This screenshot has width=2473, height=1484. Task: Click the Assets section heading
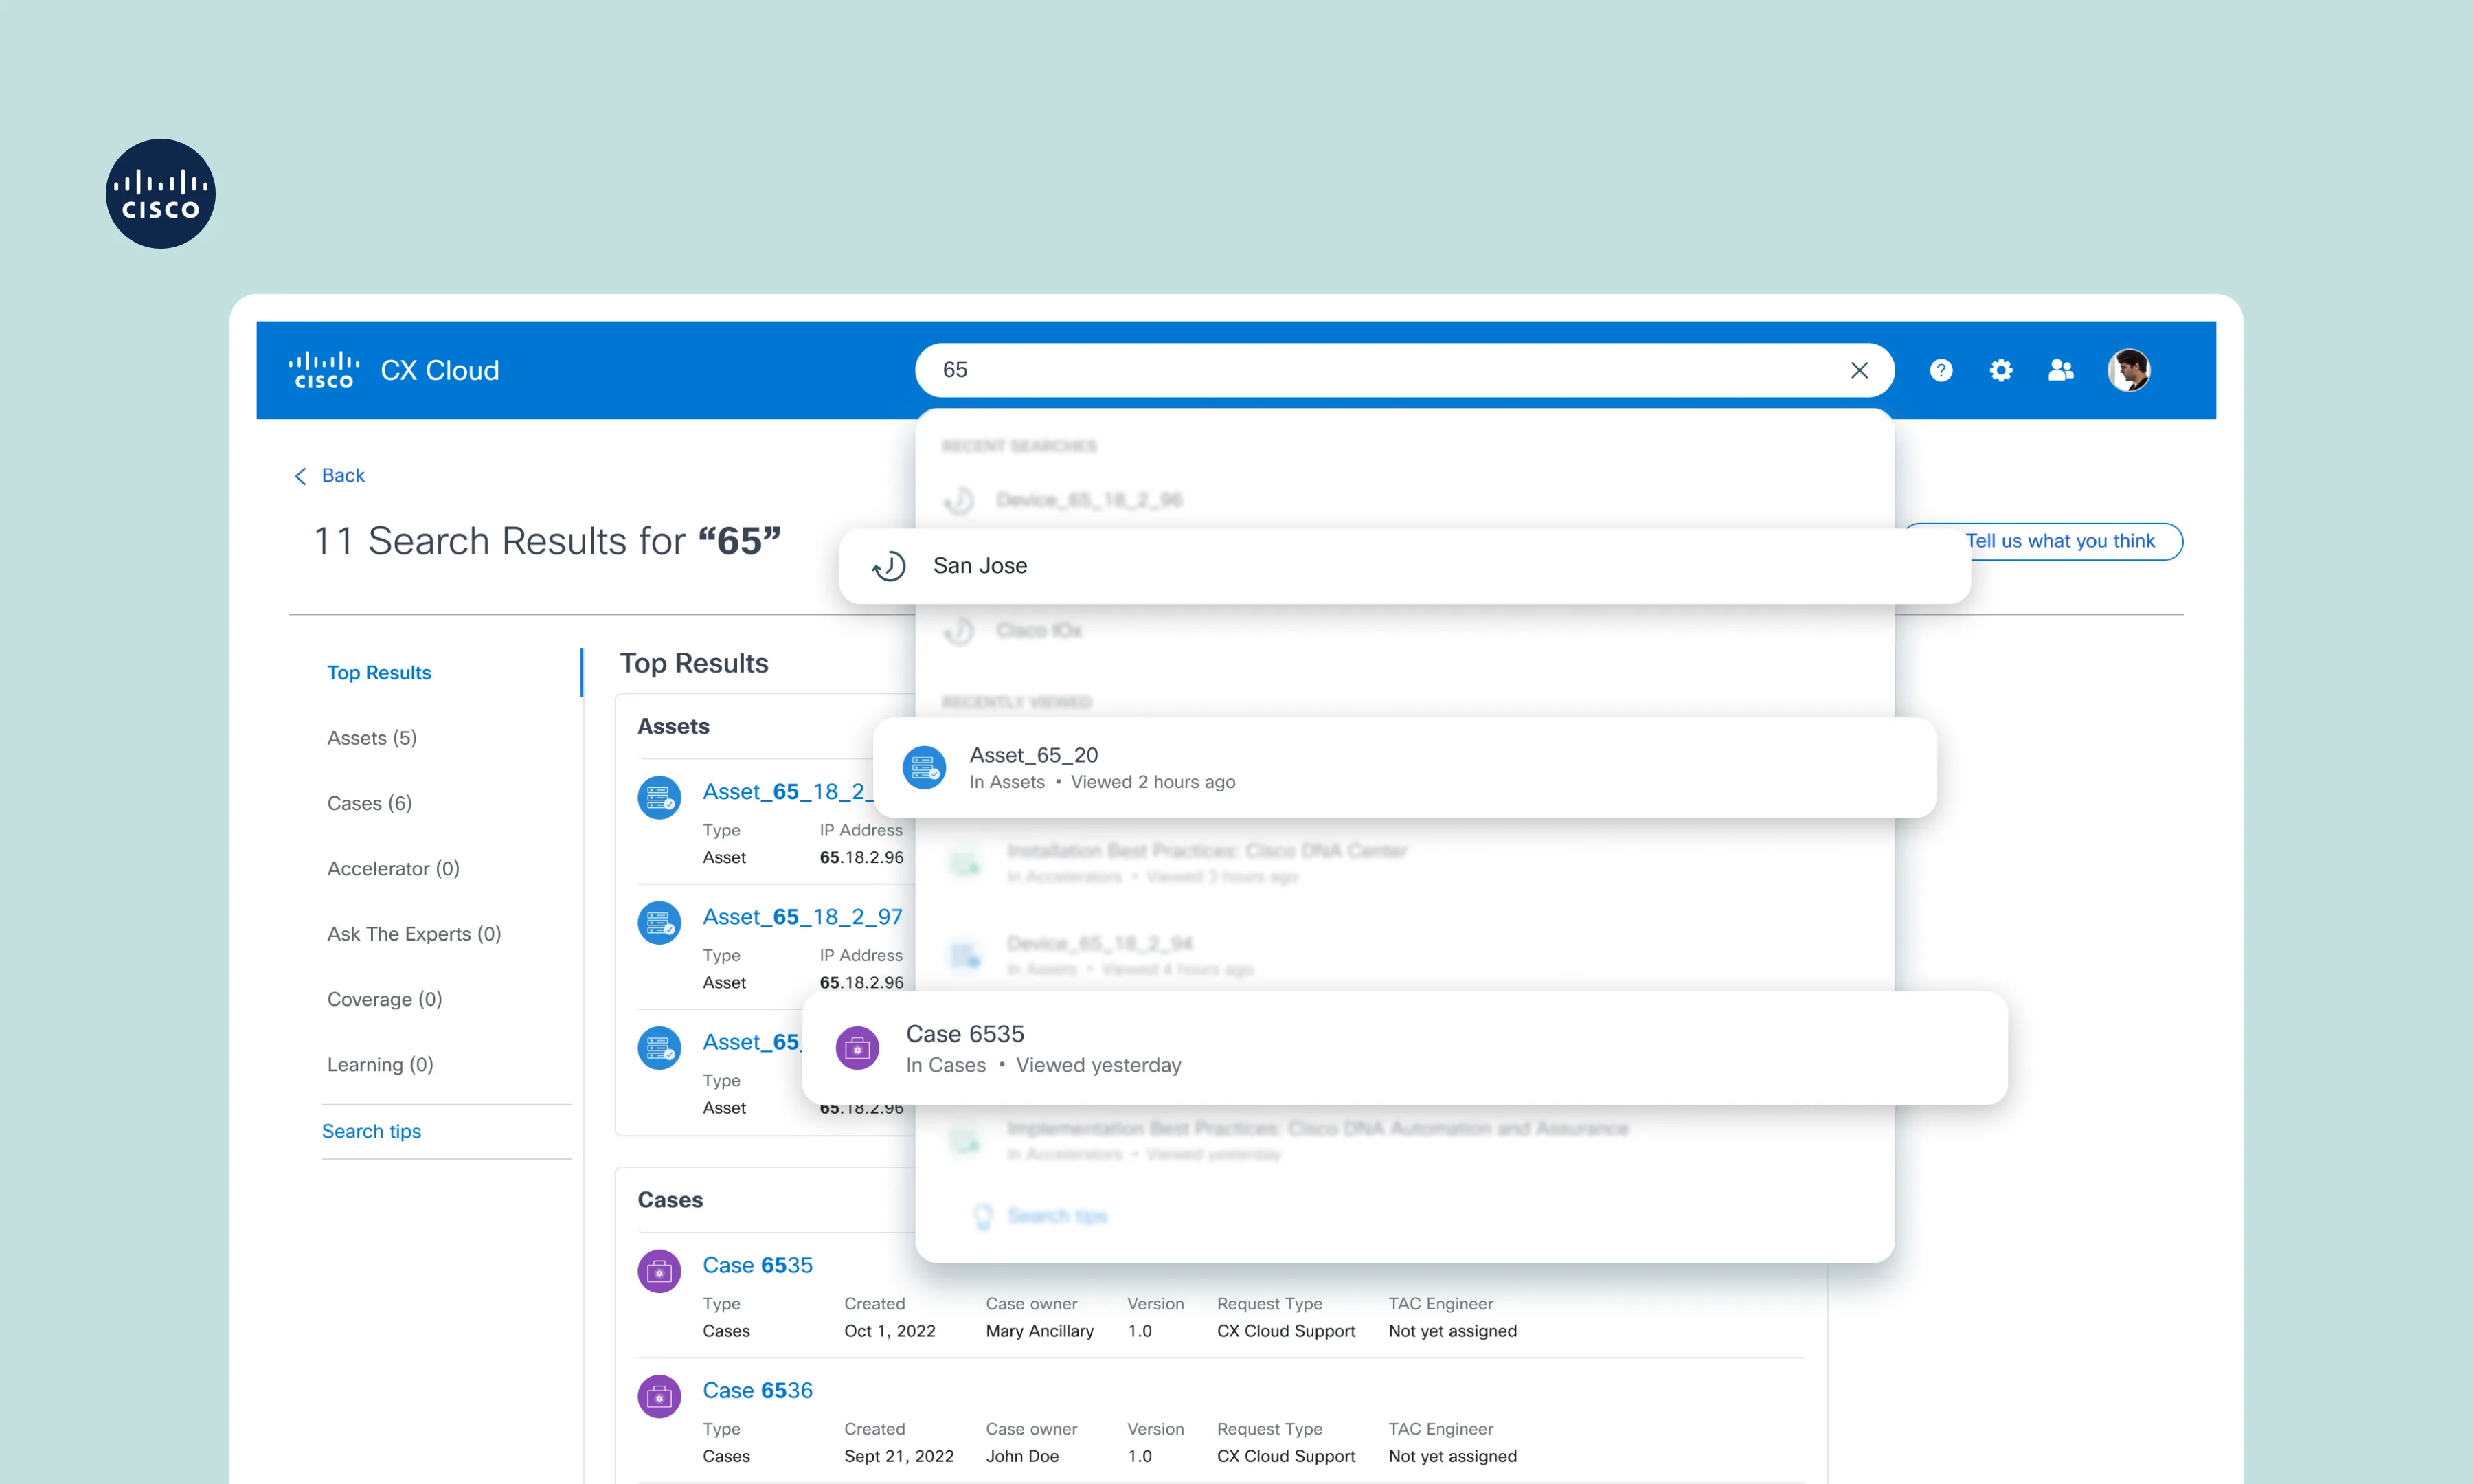tap(673, 727)
